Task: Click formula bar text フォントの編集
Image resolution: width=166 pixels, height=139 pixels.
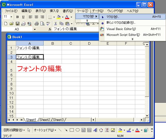Action: [x=65, y=29]
